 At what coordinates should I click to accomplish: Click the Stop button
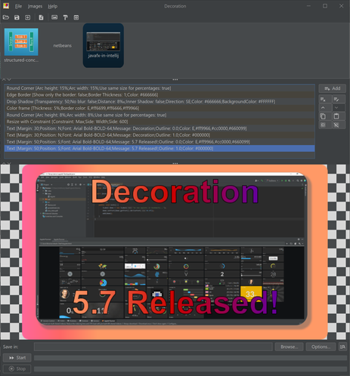click(x=17, y=368)
